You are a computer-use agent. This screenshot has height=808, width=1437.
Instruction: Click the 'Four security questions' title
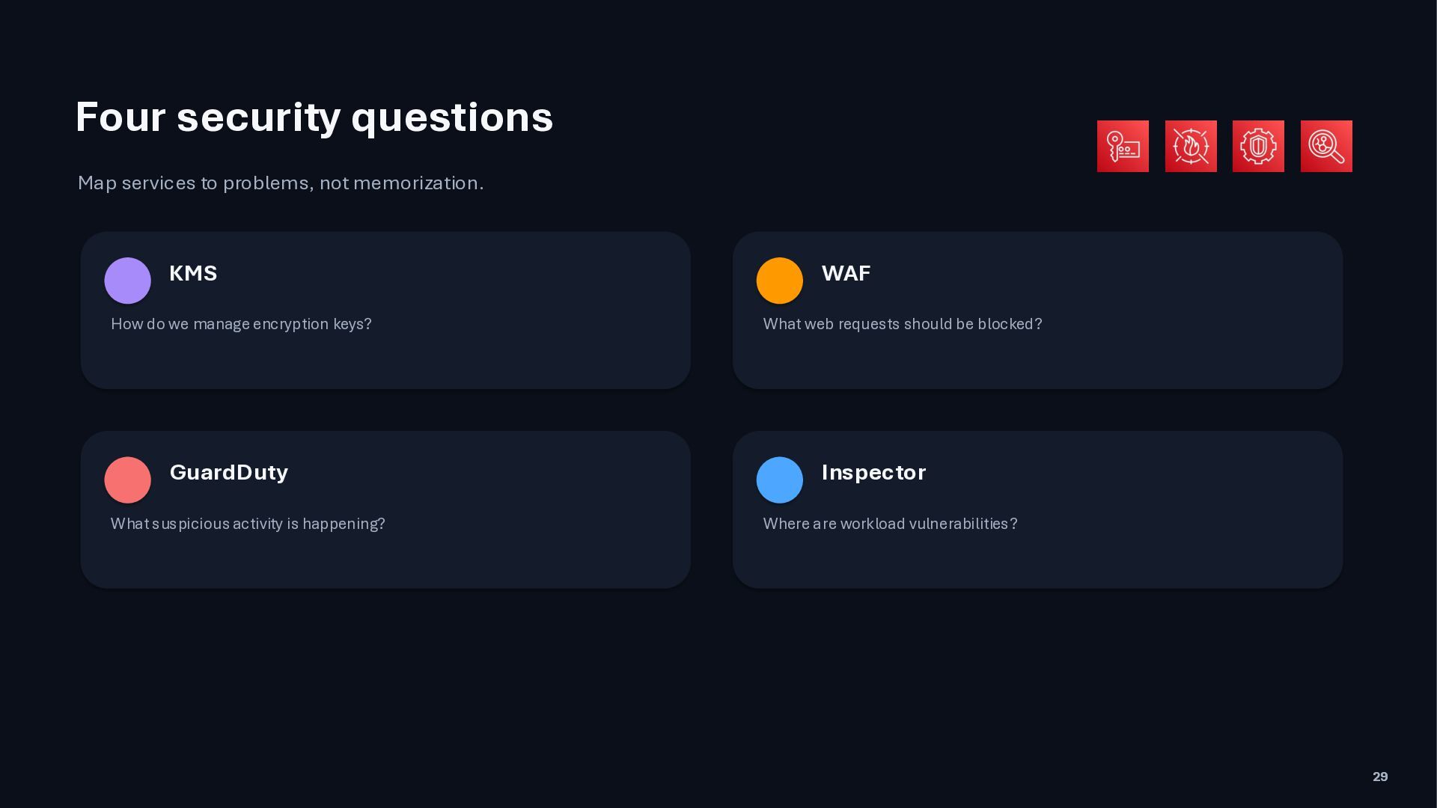(x=314, y=117)
